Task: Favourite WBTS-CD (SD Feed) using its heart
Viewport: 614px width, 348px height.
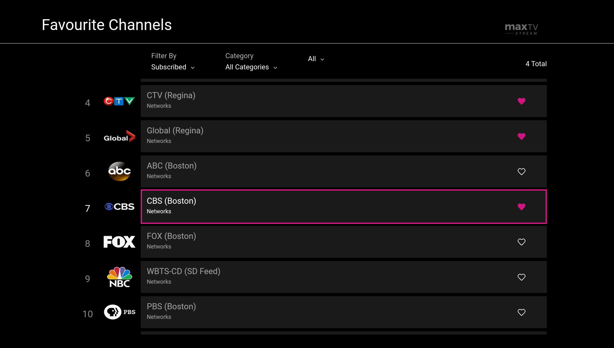Action: pyautogui.click(x=521, y=277)
